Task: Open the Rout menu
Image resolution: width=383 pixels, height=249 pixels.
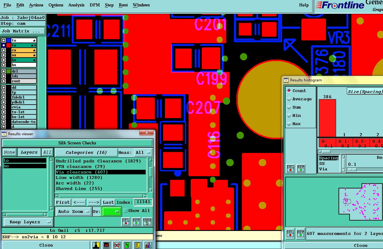Action: (123, 5)
